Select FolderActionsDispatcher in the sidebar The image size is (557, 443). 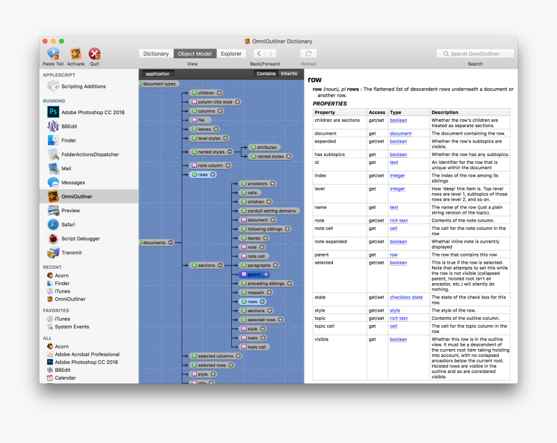(90, 155)
